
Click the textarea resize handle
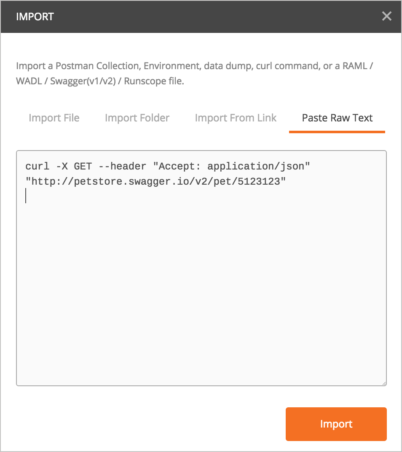[384, 382]
